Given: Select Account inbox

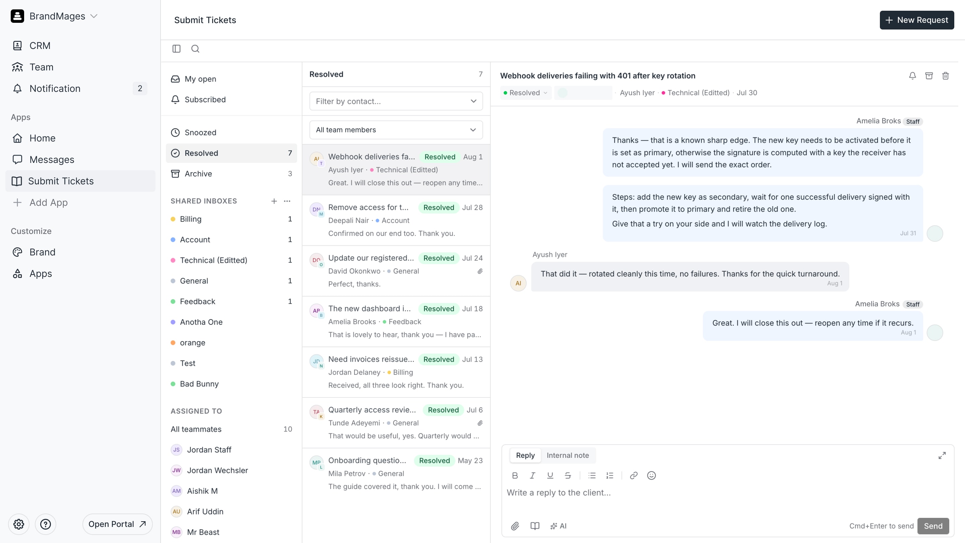Looking at the screenshot, I should click(x=232, y=240).
